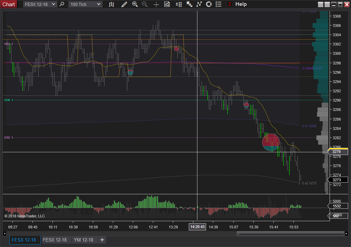
Task: Click the 3279 price marker label
Action: coord(338,152)
